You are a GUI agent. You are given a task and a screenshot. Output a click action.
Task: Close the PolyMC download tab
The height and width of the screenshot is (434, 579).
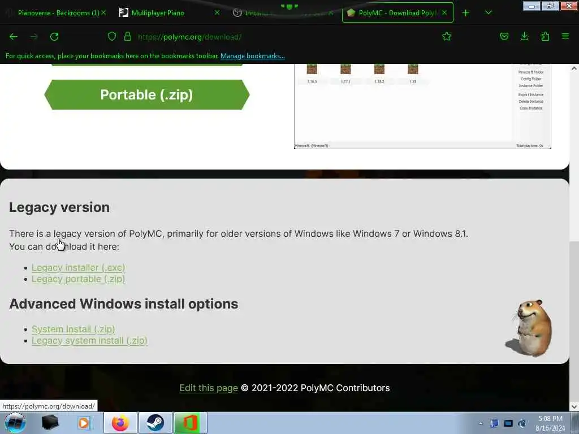click(x=444, y=12)
